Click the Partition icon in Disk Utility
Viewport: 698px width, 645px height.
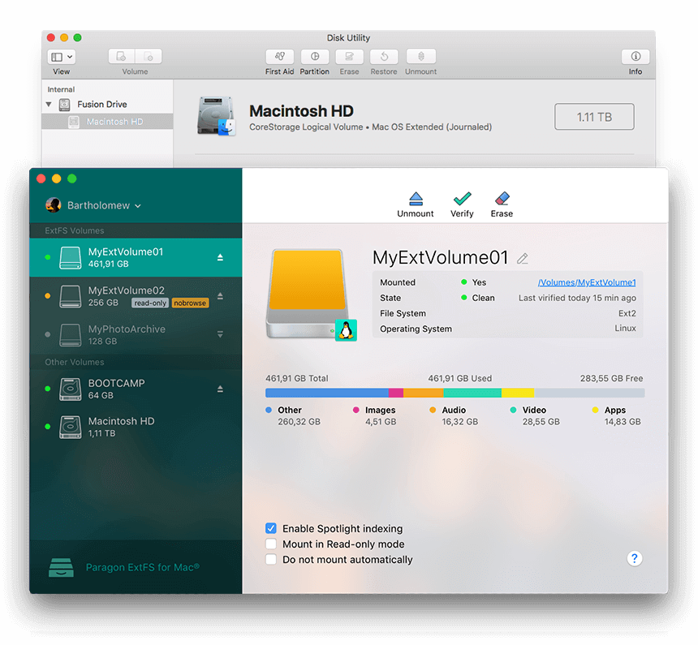pos(314,57)
